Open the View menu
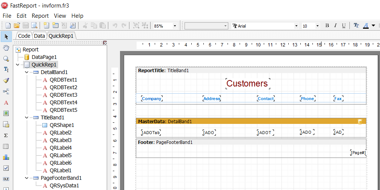 pos(60,16)
